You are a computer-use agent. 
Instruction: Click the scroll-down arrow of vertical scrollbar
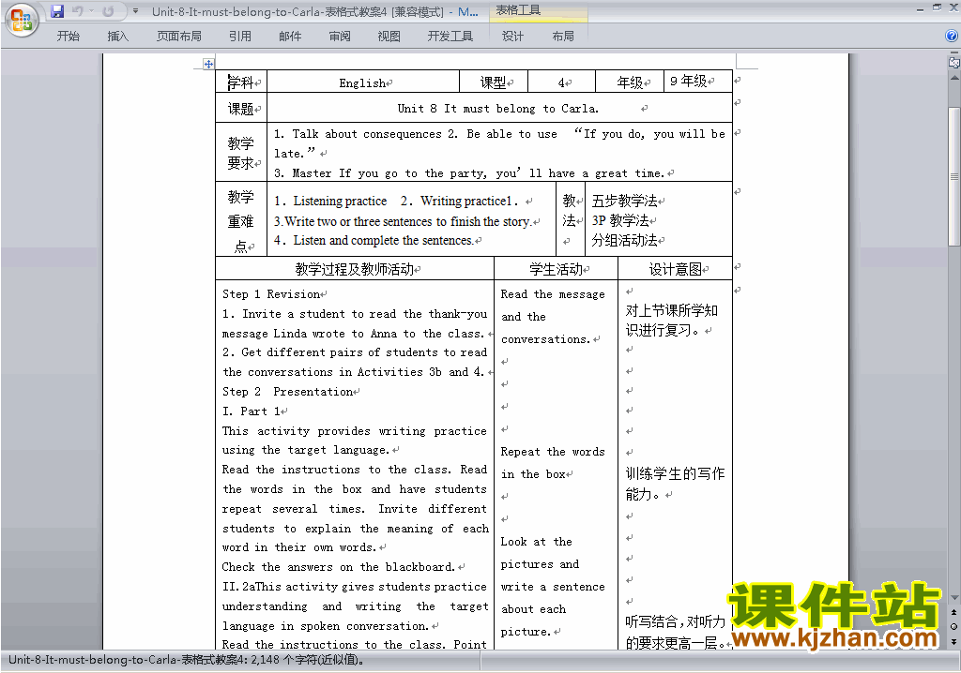point(953,598)
